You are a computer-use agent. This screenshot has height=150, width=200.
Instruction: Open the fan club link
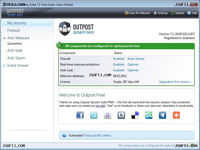point(100,106)
